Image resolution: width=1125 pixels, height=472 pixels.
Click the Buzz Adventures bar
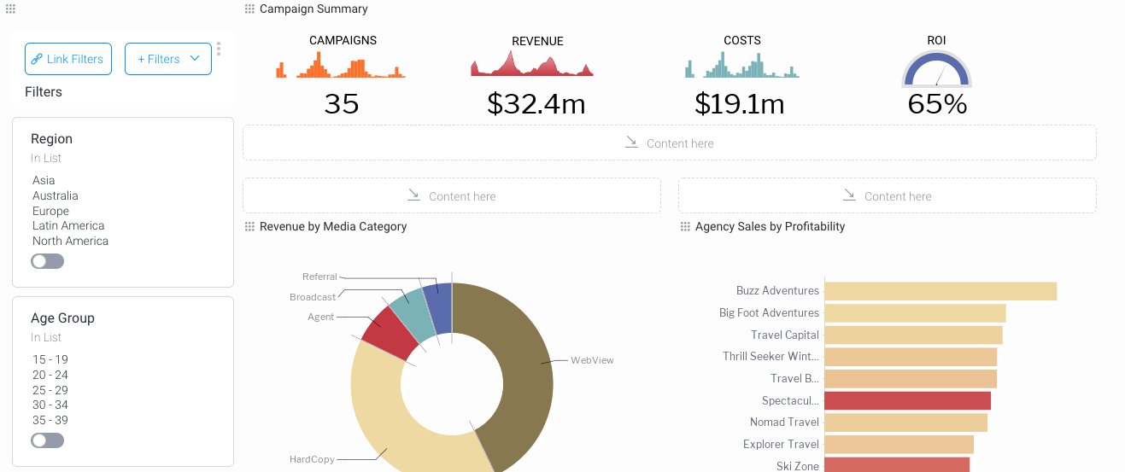click(940, 291)
